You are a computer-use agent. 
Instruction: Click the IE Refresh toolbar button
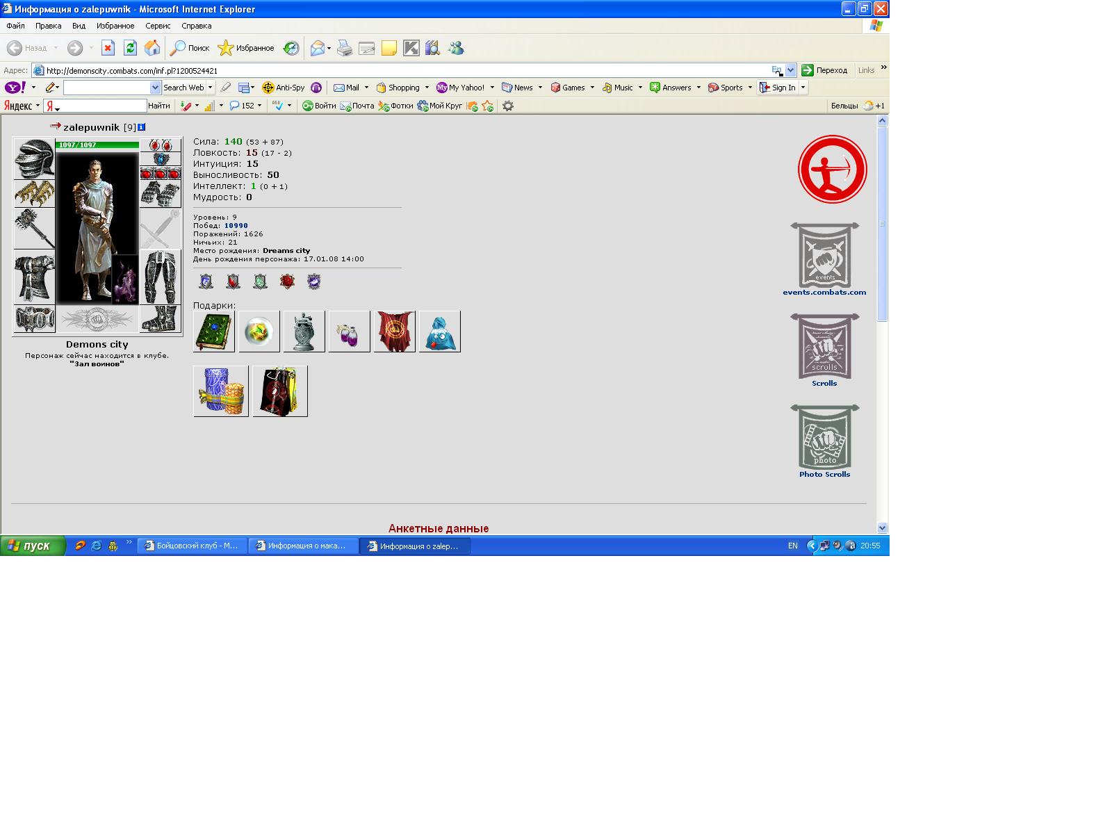[x=130, y=48]
